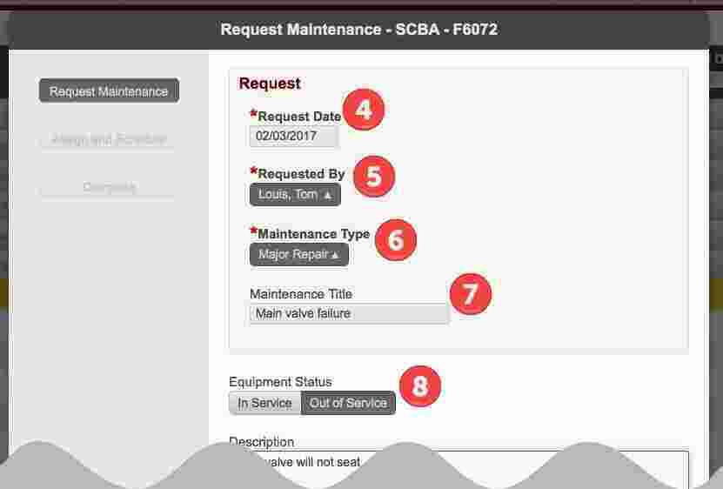This screenshot has height=489, width=723.
Task: Click the Request Date field showing 02/03/2017
Action: point(294,136)
